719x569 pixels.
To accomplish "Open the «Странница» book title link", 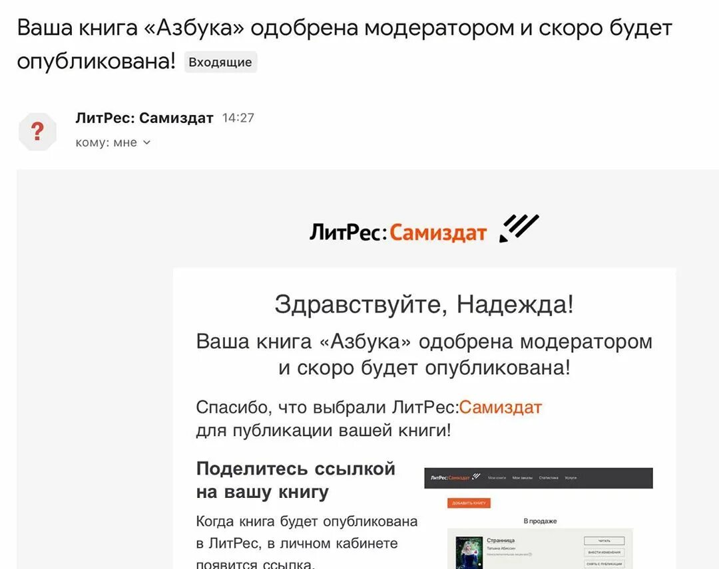I will point(501,540).
